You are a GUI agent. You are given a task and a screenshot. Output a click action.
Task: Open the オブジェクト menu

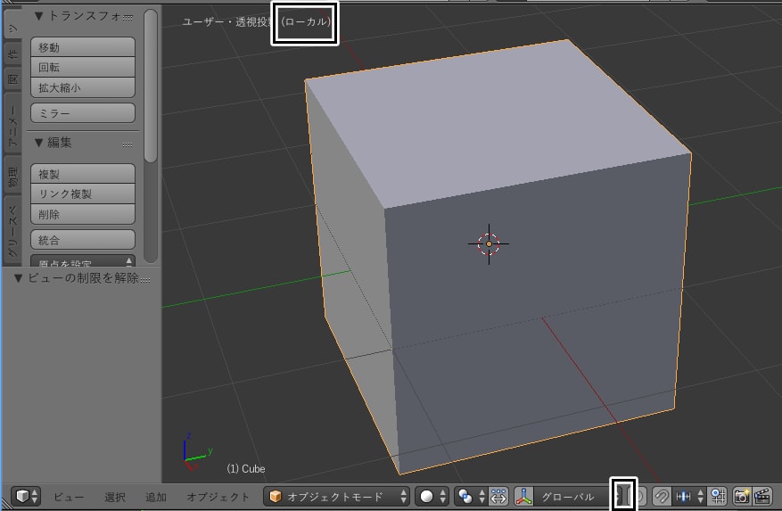[x=218, y=497]
